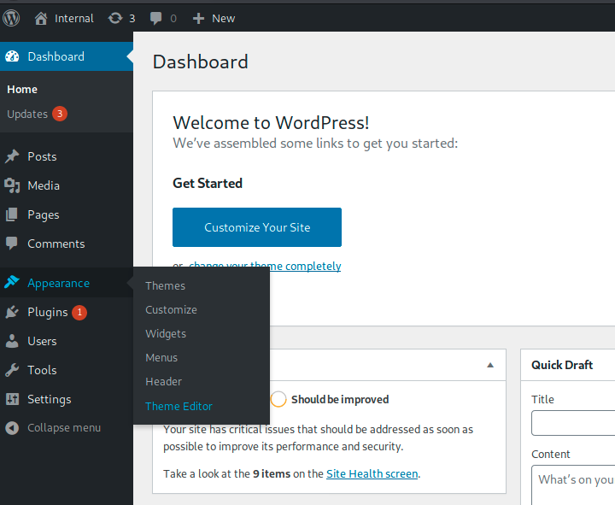Collapse the Site Health widget with the triangle
Image resolution: width=615 pixels, height=505 pixels.
[x=490, y=365]
